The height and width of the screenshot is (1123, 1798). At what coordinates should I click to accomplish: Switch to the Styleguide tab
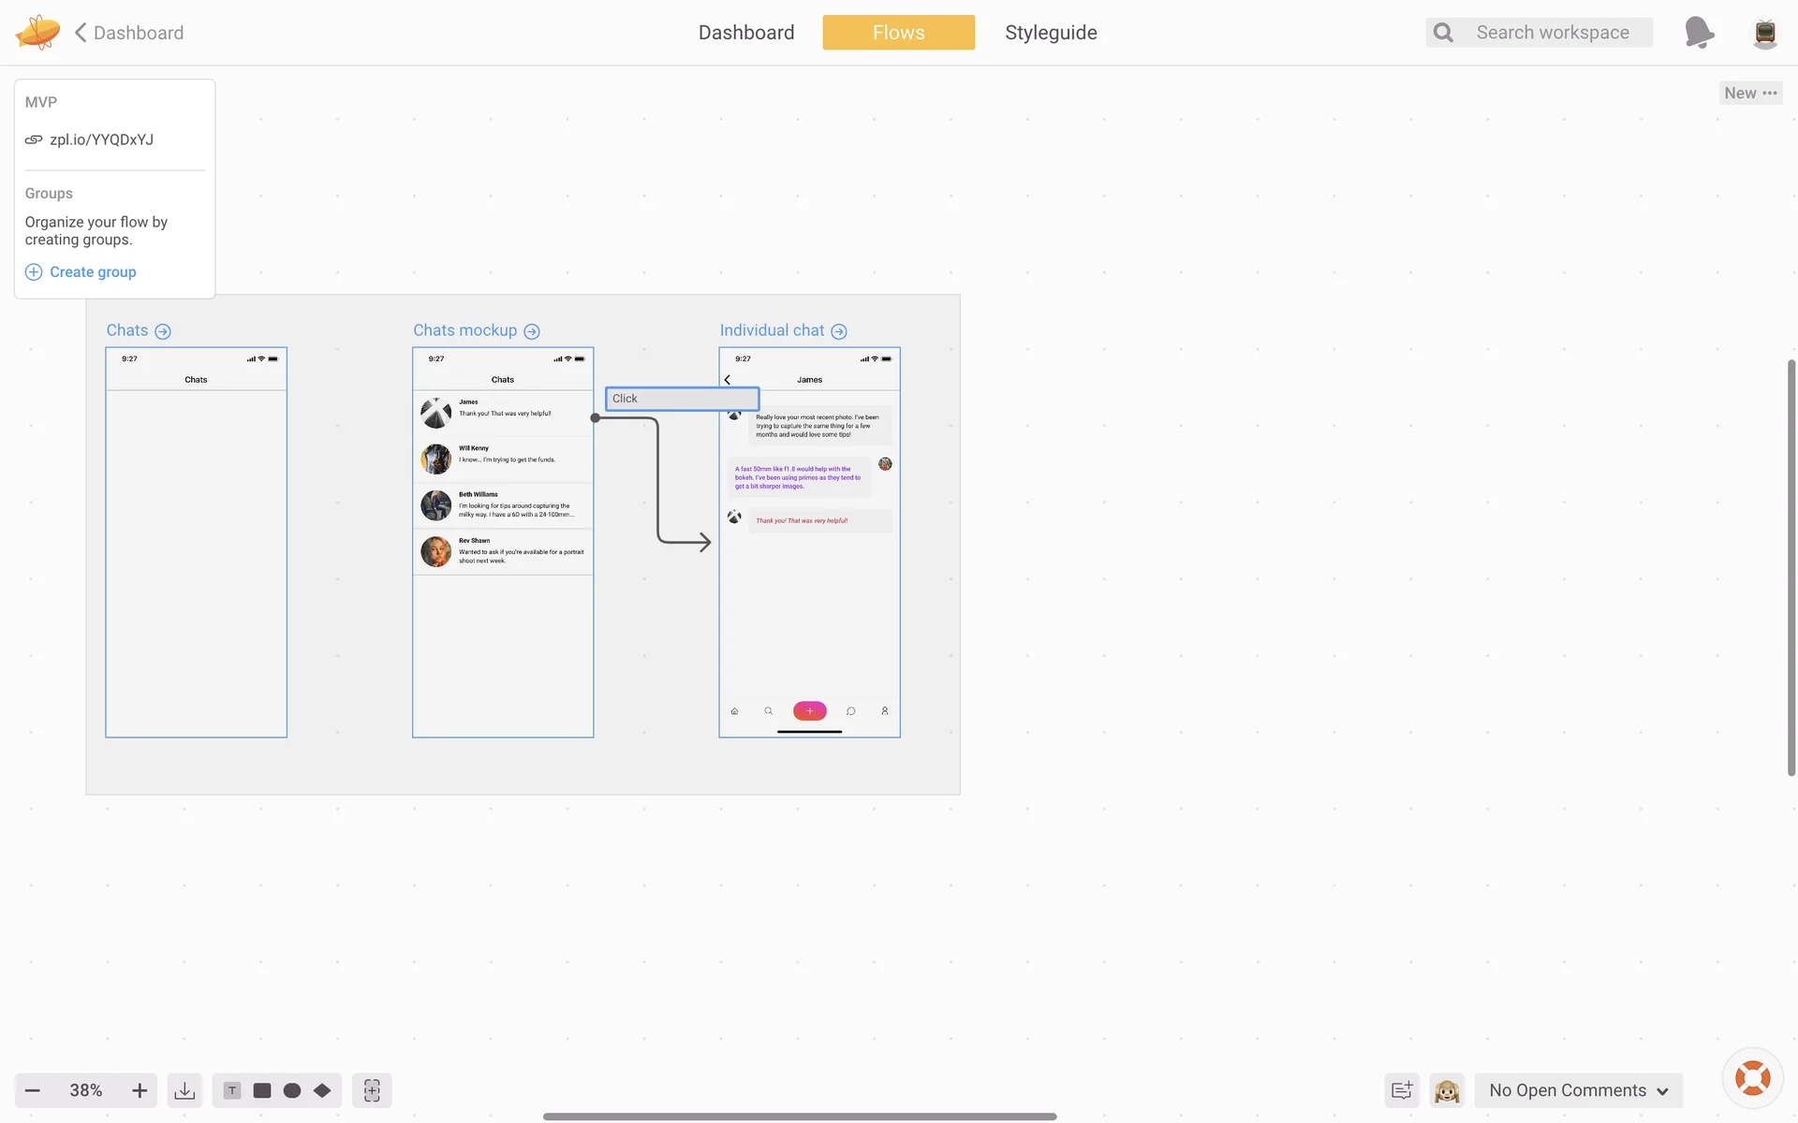(x=1051, y=33)
